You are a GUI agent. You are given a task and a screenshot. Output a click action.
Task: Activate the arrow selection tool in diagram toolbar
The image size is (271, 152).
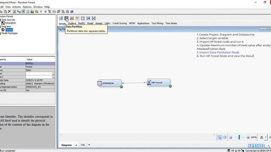click(219, 137)
